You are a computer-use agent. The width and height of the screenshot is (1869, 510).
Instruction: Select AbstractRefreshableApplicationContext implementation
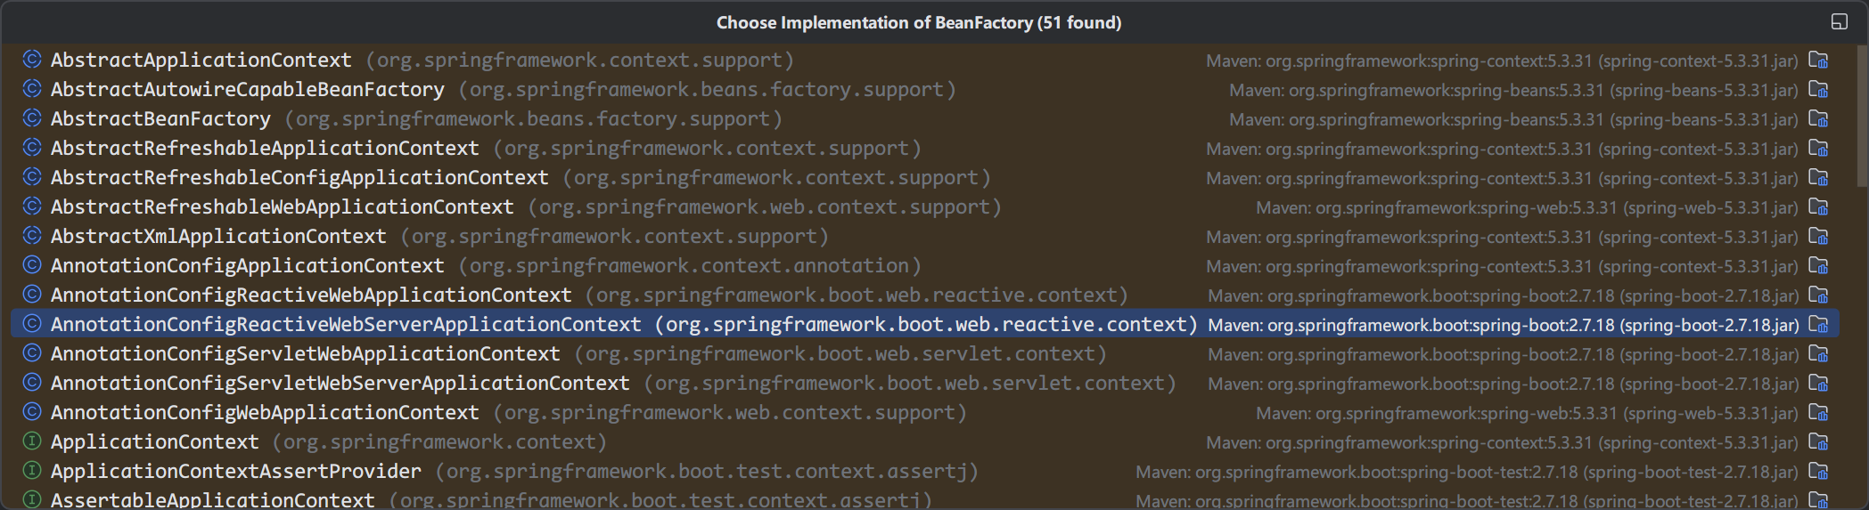pos(265,149)
